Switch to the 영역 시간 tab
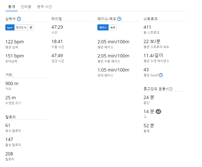The height and width of the screenshot is (167, 202). click(44, 7)
